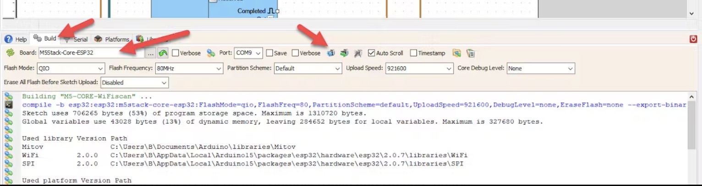The image size is (702, 186).
Task: Enable the Timestamp checkbox
Action: coord(413,53)
